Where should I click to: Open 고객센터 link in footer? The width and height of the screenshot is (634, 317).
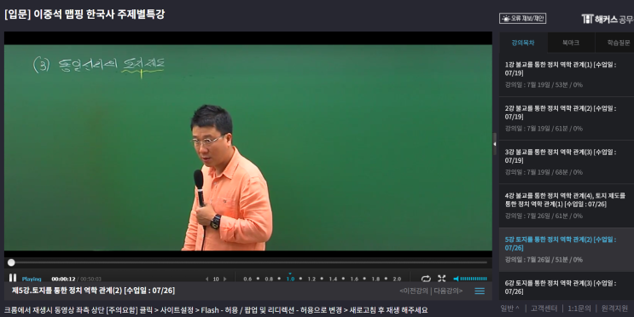click(544, 308)
